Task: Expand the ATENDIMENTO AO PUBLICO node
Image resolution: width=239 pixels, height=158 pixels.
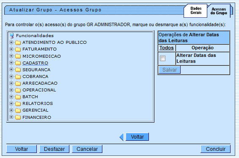Action: tap(11, 42)
